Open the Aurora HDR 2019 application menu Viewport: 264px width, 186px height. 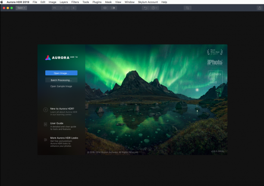click(18, 2)
